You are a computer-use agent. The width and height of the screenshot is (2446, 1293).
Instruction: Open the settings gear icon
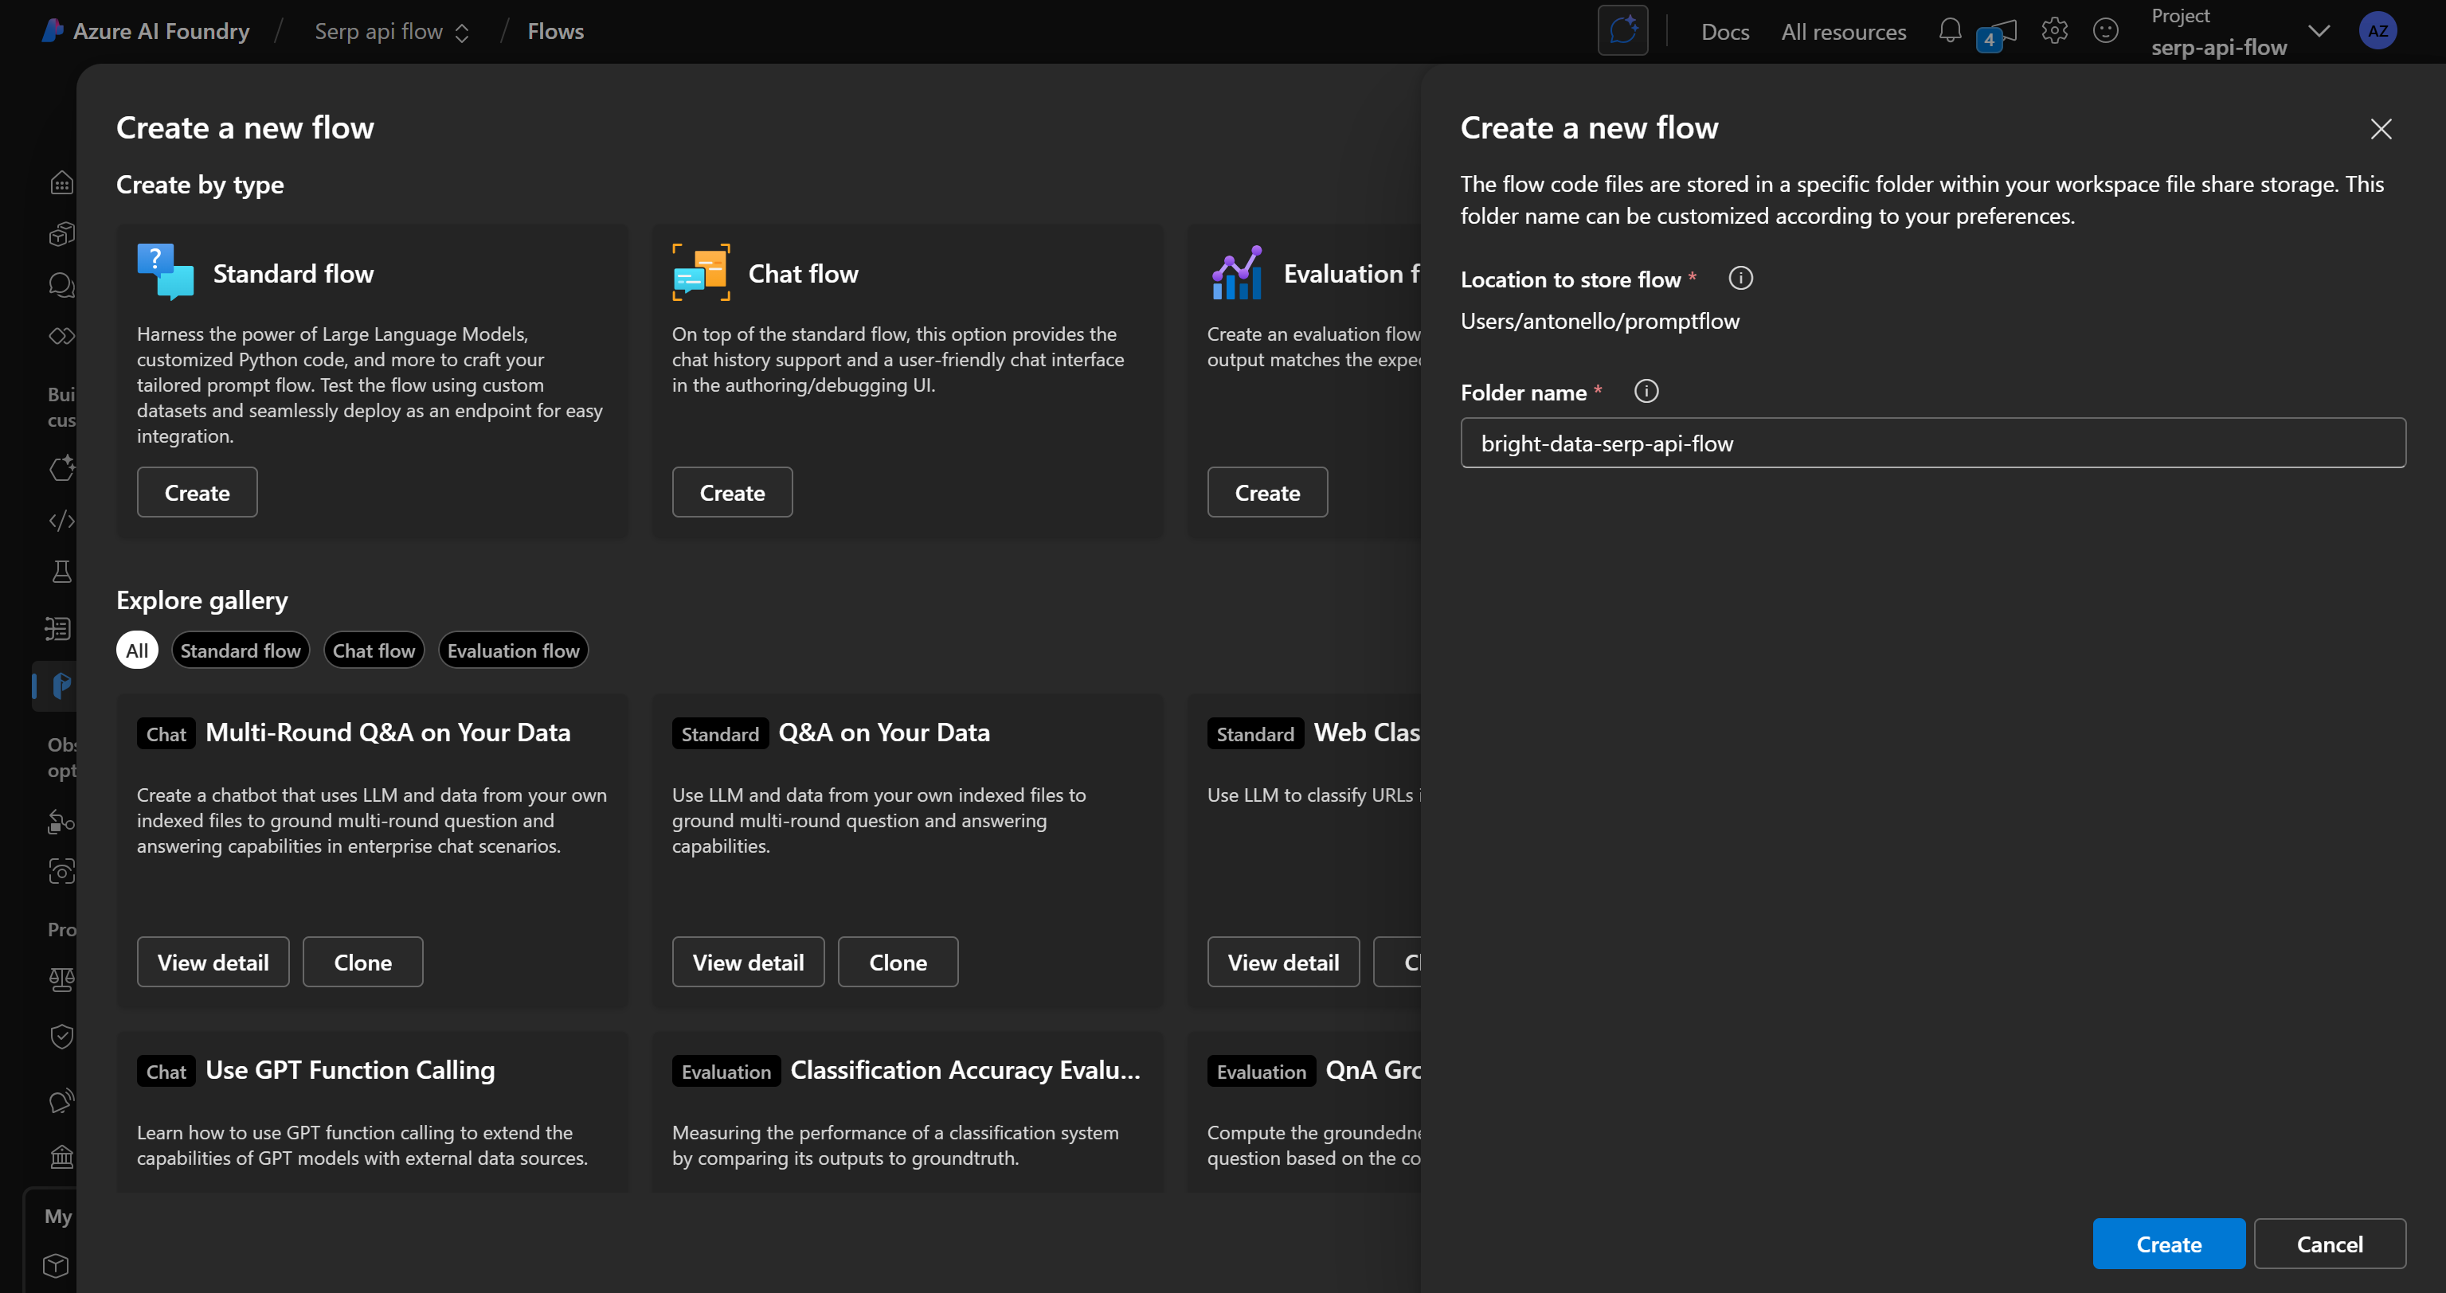[x=2054, y=30]
